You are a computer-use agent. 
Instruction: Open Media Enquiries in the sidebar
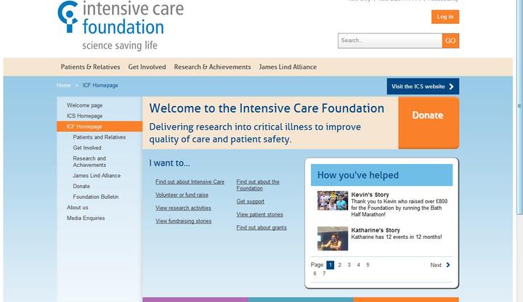click(86, 218)
